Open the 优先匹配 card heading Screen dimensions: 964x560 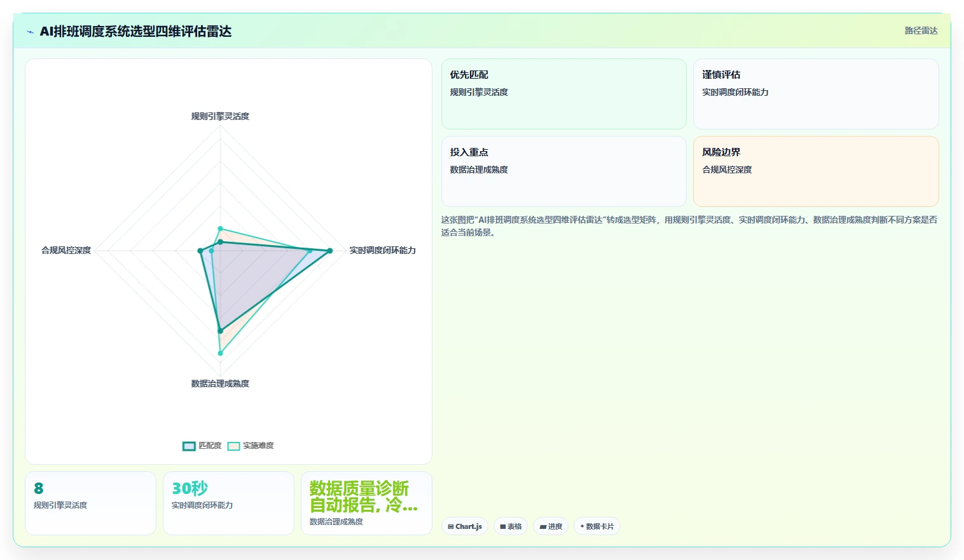pyautogui.click(x=469, y=75)
